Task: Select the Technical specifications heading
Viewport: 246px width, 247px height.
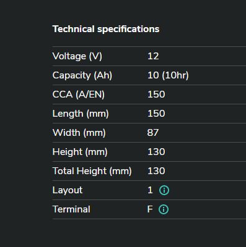Action: (x=106, y=29)
